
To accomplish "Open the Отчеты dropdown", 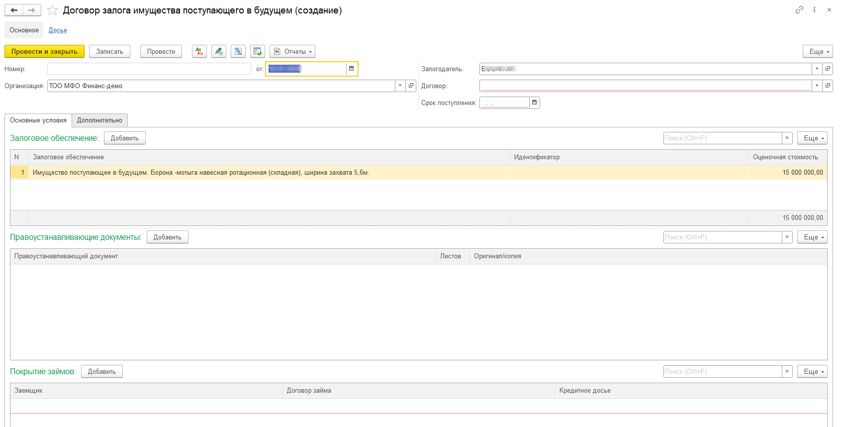I will pos(292,51).
